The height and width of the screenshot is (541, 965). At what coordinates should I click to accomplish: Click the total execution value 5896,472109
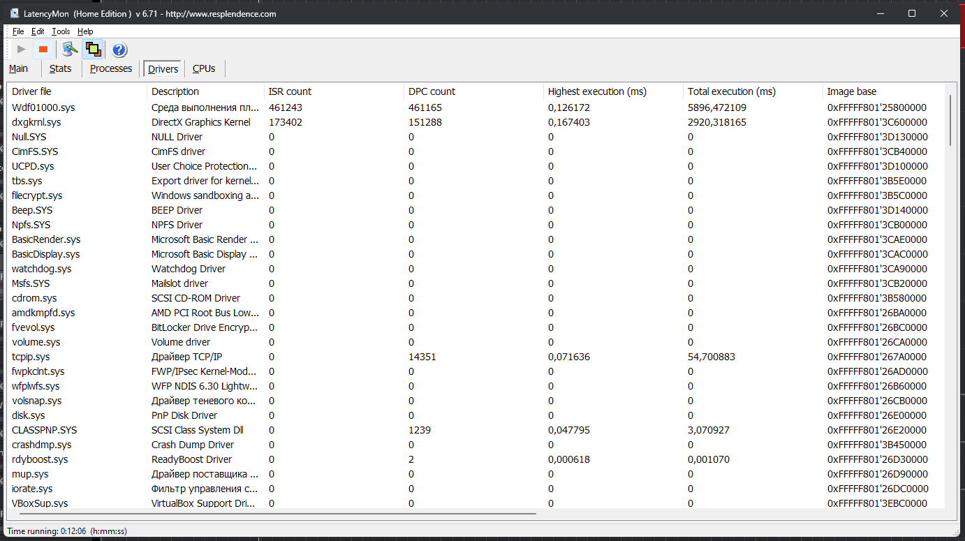pos(717,108)
